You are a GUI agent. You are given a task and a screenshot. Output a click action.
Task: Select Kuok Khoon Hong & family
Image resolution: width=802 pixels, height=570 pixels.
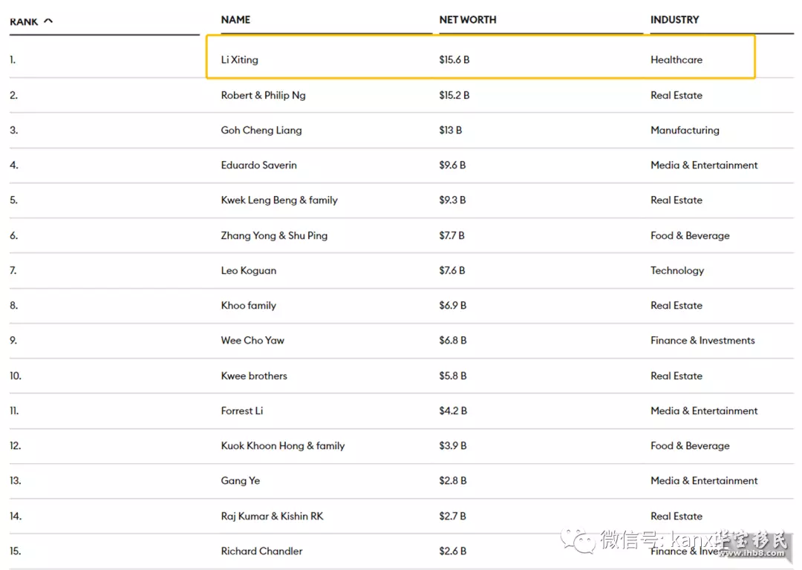coord(283,446)
